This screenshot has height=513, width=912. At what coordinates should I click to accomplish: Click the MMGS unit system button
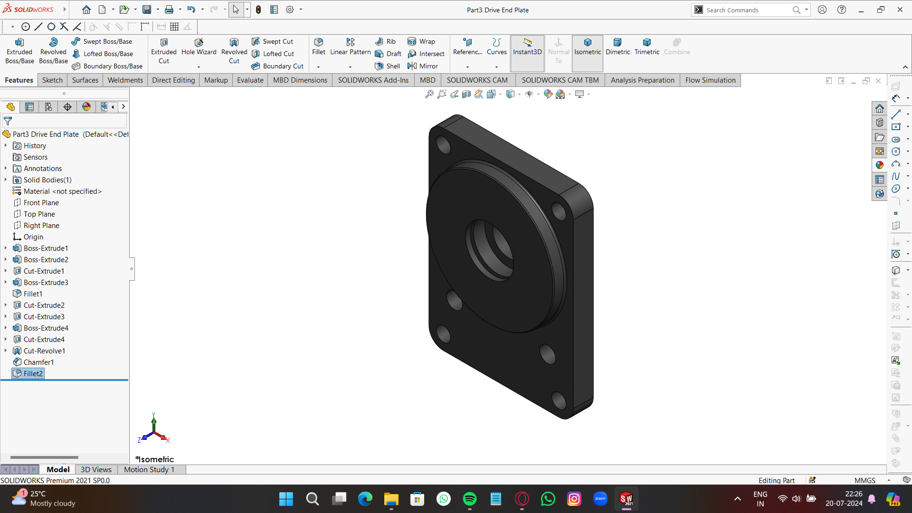[x=864, y=480]
